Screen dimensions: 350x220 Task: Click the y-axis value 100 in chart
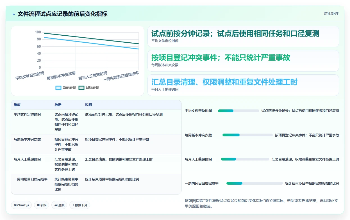point(38,32)
